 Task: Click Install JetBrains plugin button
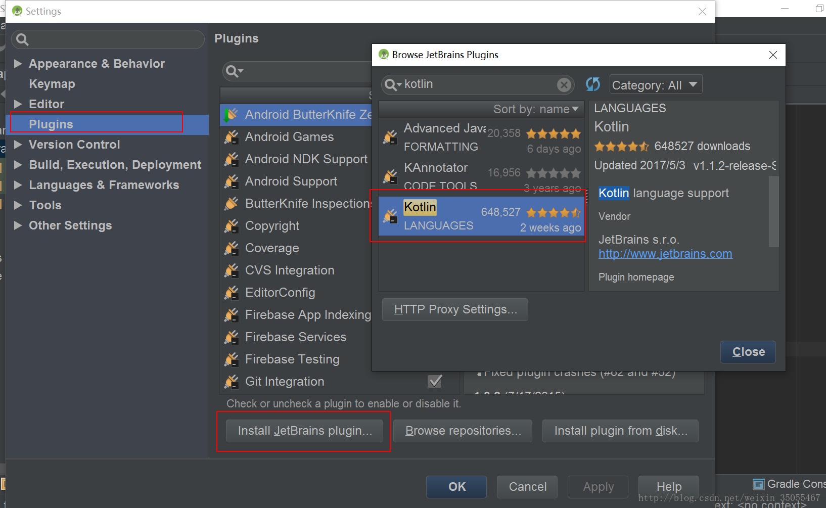pos(304,431)
